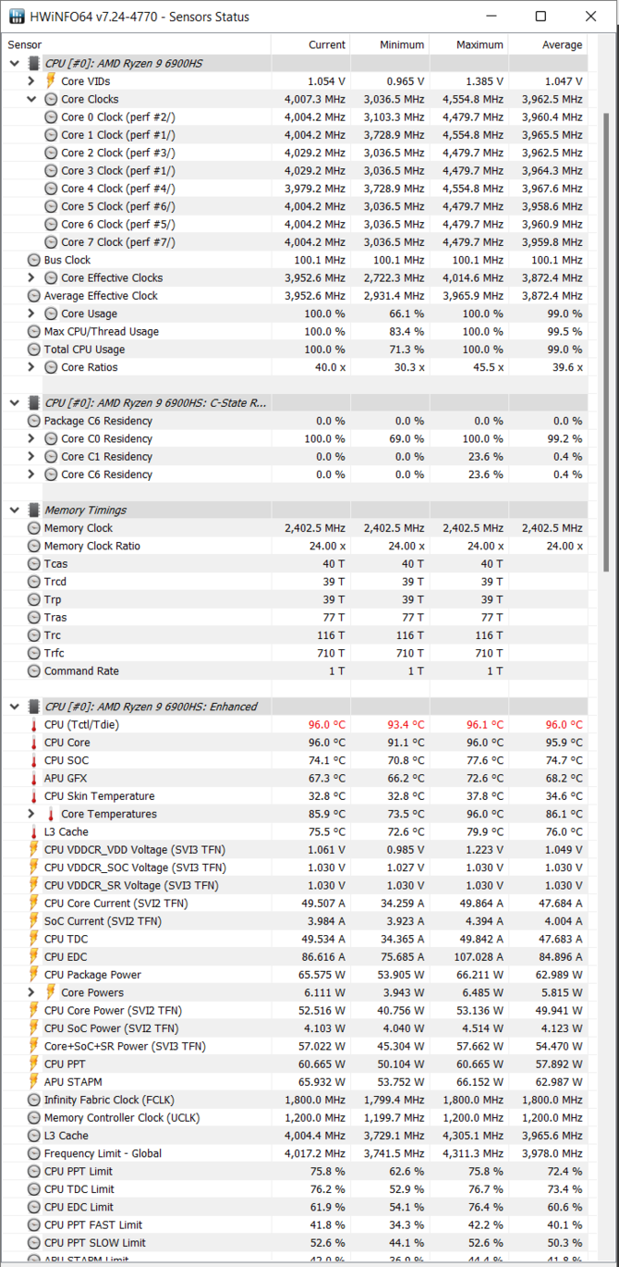Select the Max CPU/Thread Usage row
Image resolution: width=619 pixels, height=1267 pixels.
pos(296,331)
